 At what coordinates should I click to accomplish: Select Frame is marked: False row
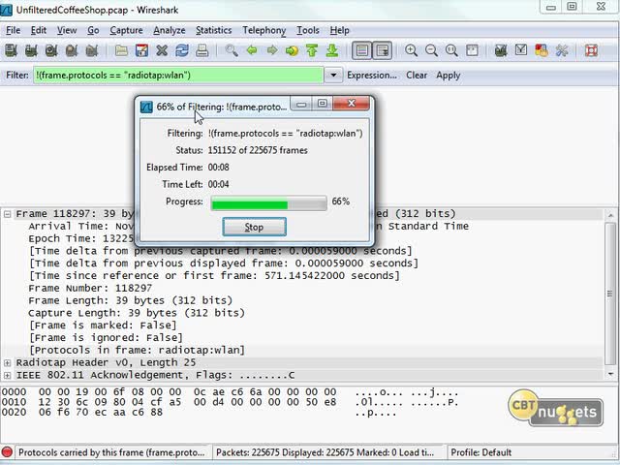coord(103,325)
